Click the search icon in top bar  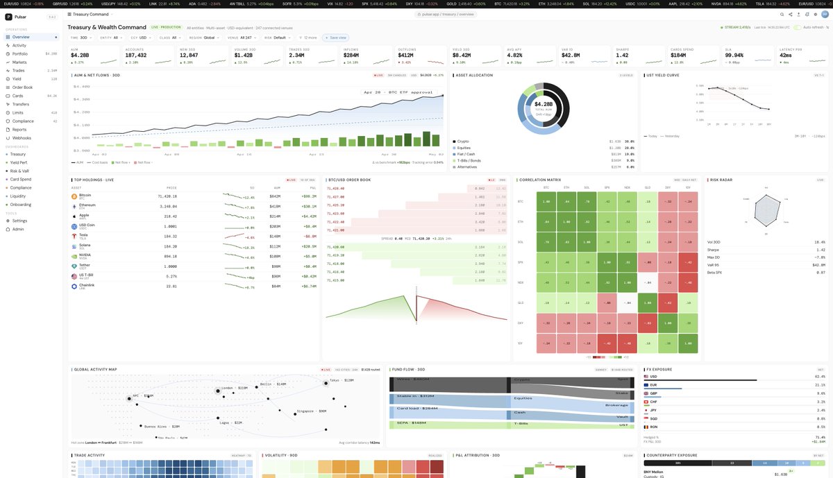(782, 14)
